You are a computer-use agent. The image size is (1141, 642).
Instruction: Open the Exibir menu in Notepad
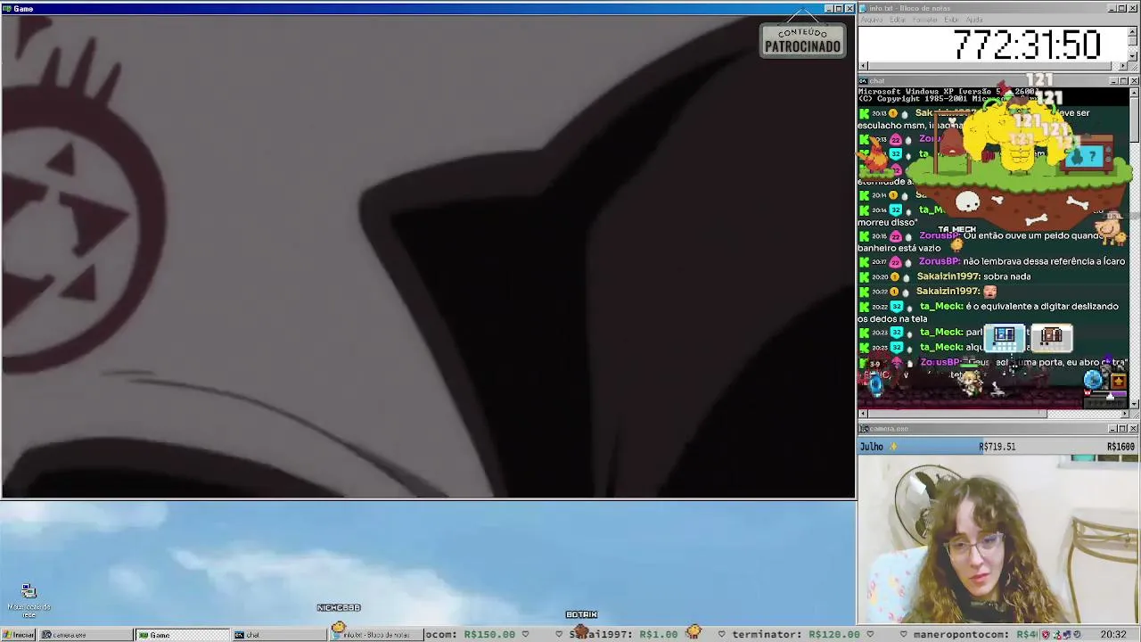tap(952, 20)
